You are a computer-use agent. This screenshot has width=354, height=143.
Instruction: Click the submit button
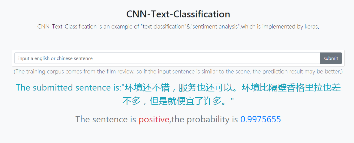click(331, 58)
